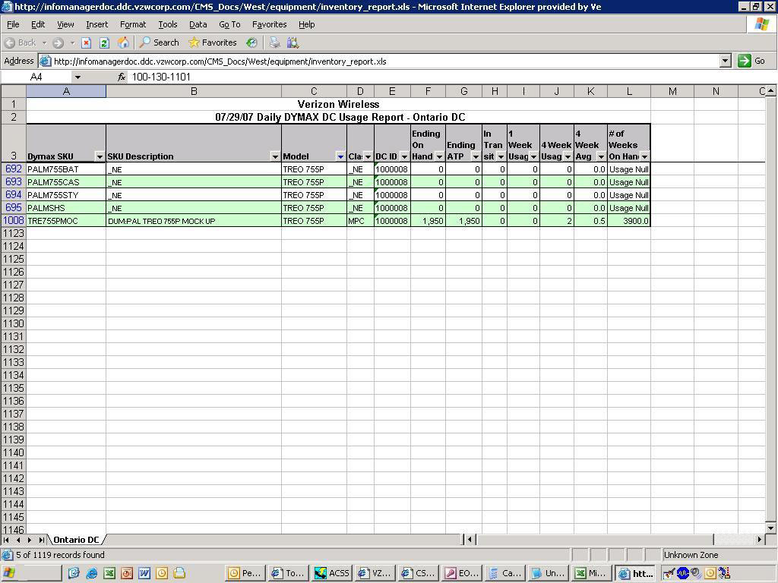This screenshot has height=583, width=778.
Task: Click the Refresh page icon
Action: point(104,43)
